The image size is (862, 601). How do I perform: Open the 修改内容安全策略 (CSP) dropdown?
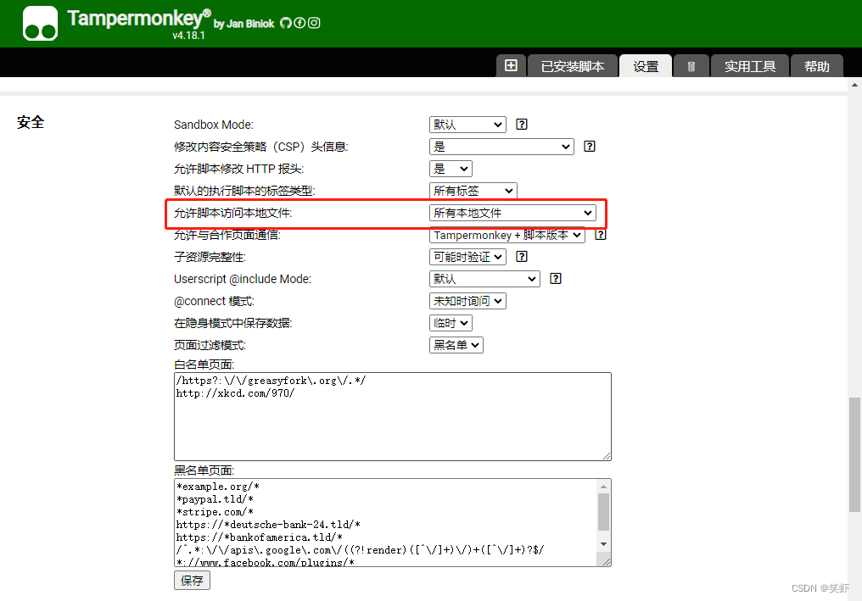tap(501, 147)
